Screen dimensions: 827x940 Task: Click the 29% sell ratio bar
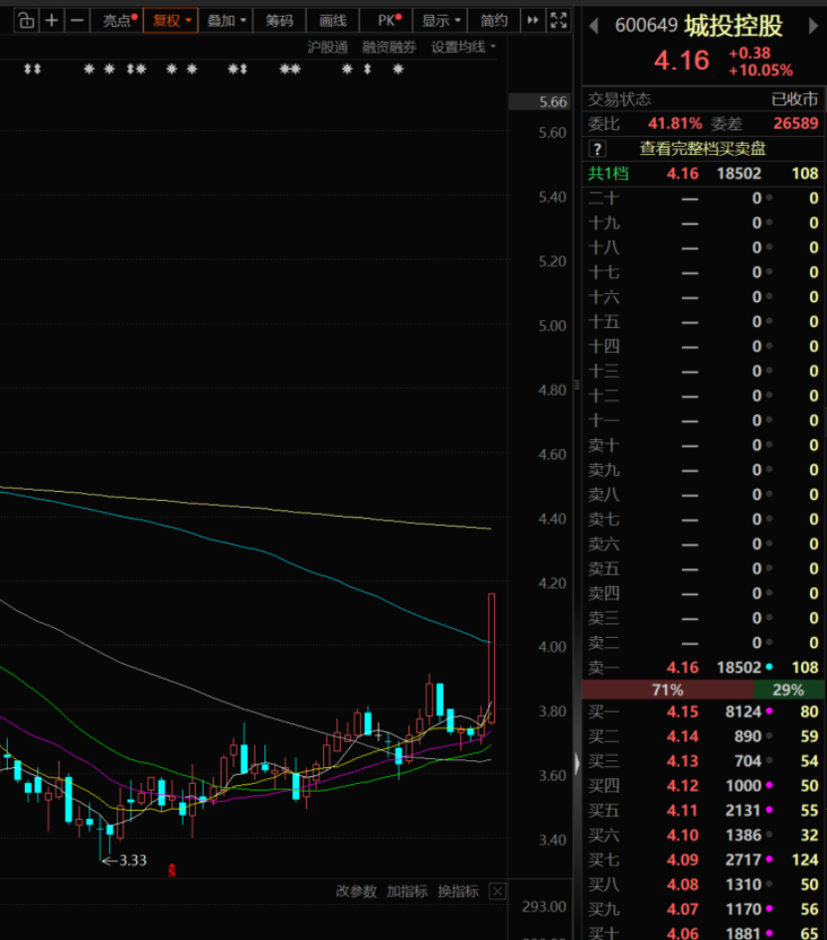[x=788, y=690]
